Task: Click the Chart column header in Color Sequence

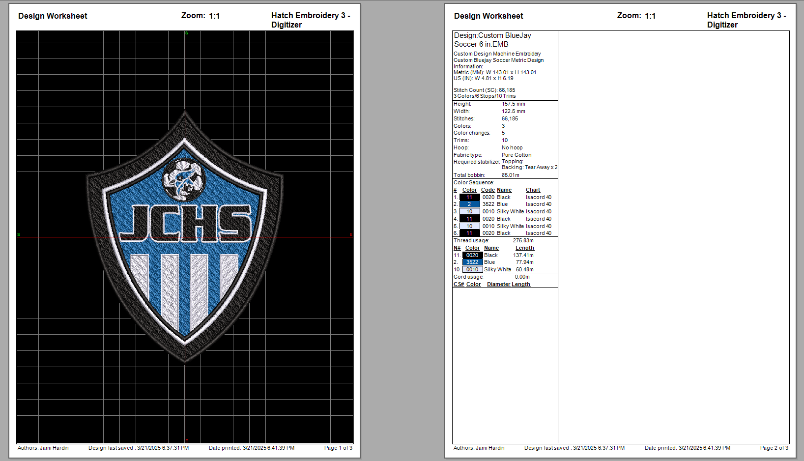Action: (533, 190)
